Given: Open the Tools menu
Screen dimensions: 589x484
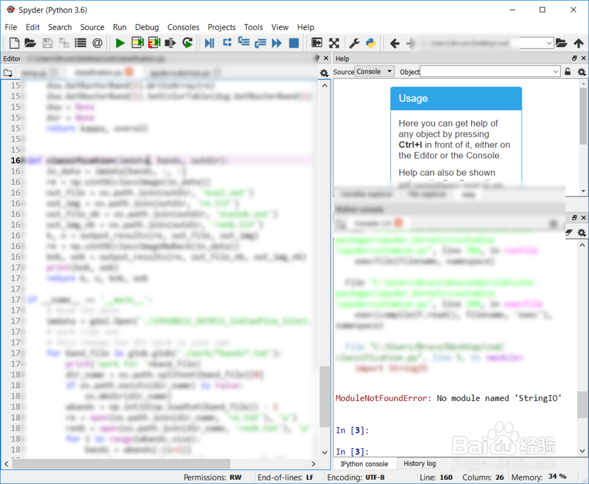Looking at the screenshot, I should pyautogui.click(x=253, y=27).
